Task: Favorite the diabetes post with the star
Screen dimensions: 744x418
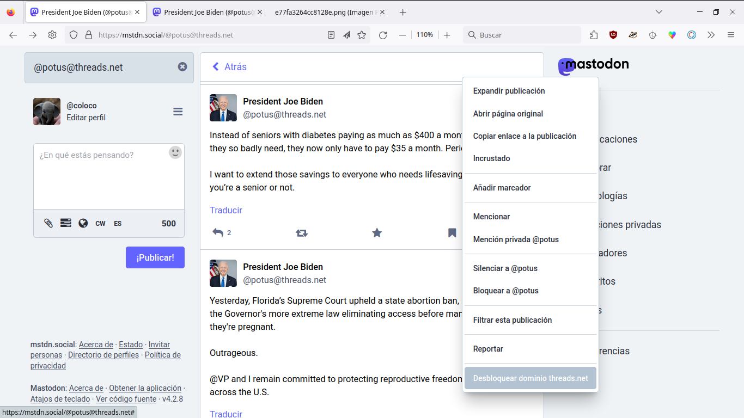Action: pos(377,233)
